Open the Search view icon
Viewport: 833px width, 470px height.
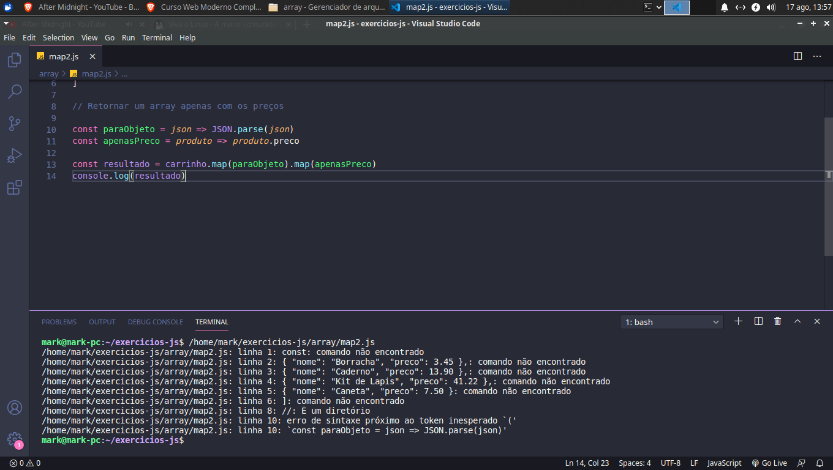[x=14, y=92]
